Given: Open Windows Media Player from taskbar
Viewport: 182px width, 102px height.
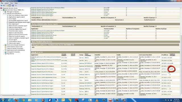Looking at the screenshot, I should click(36, 100).
